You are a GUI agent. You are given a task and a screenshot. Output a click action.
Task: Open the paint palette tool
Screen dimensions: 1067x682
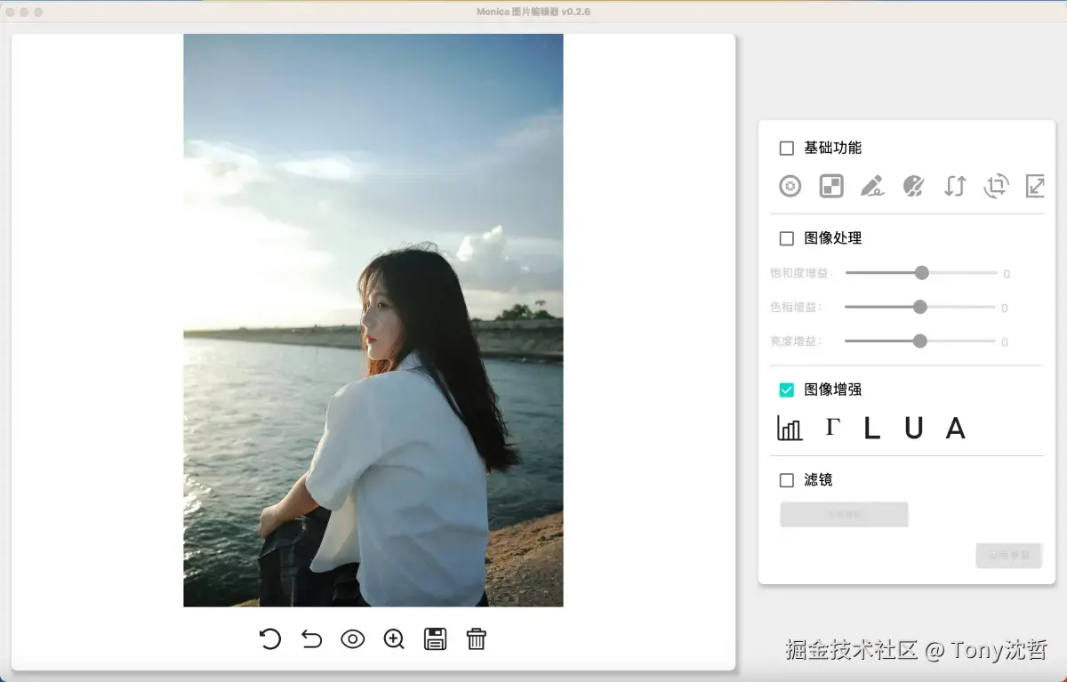click(x=913, y=186)
